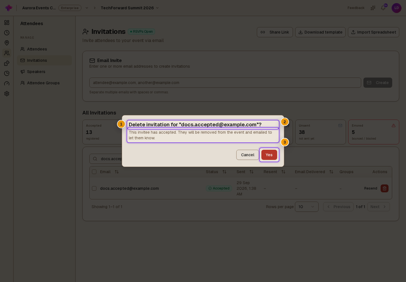The width and height of the screenshot is (406, 282).
Task: Focus the email addresses input field
Action: point(225,83)
